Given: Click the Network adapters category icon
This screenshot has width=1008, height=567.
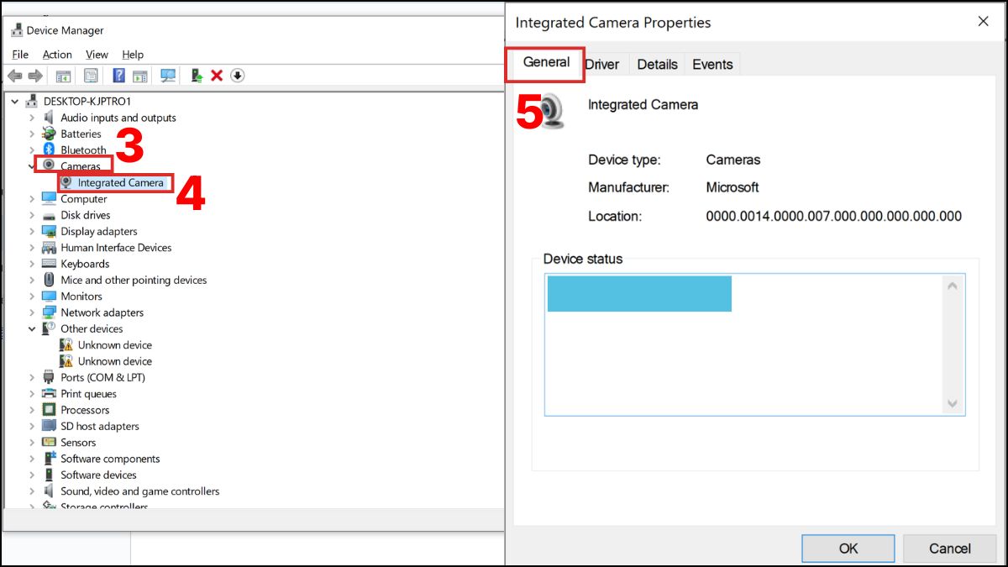Looking at the screenshot, I should tap(49, 312).
